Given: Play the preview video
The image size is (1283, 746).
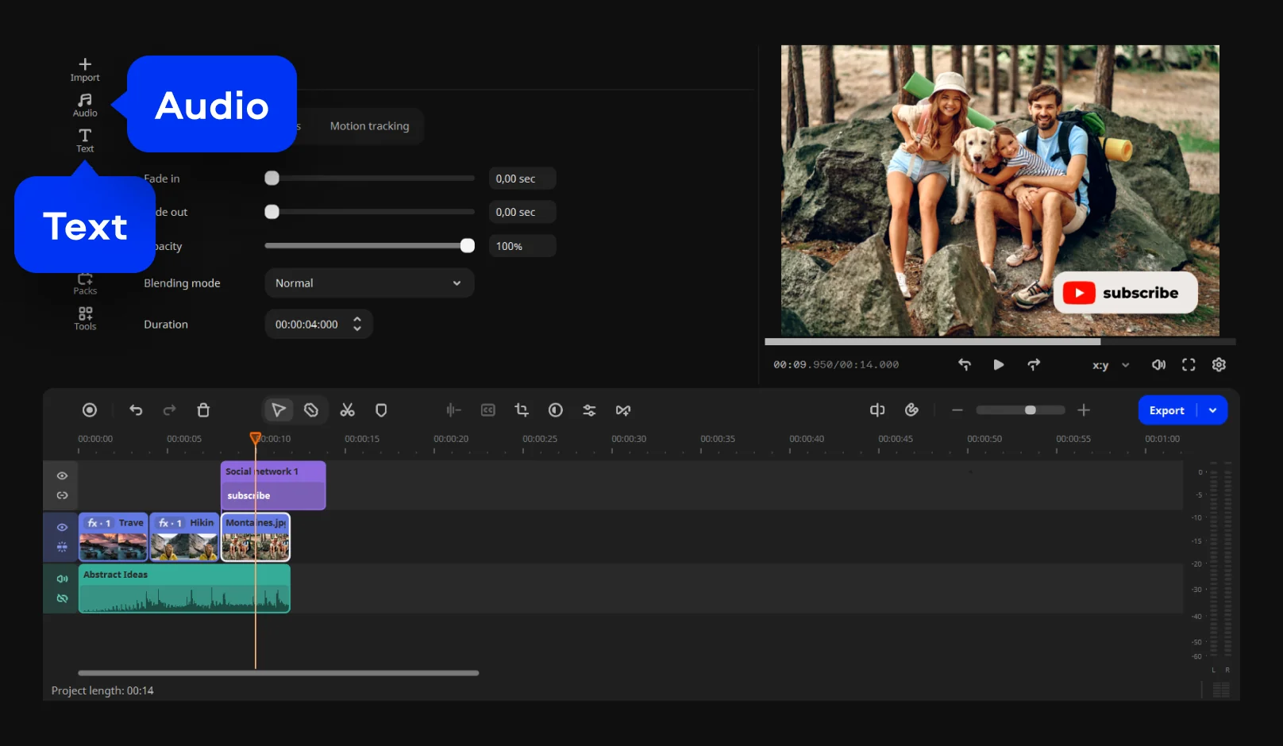Looking at the screenshot, I should pos(999,364).
